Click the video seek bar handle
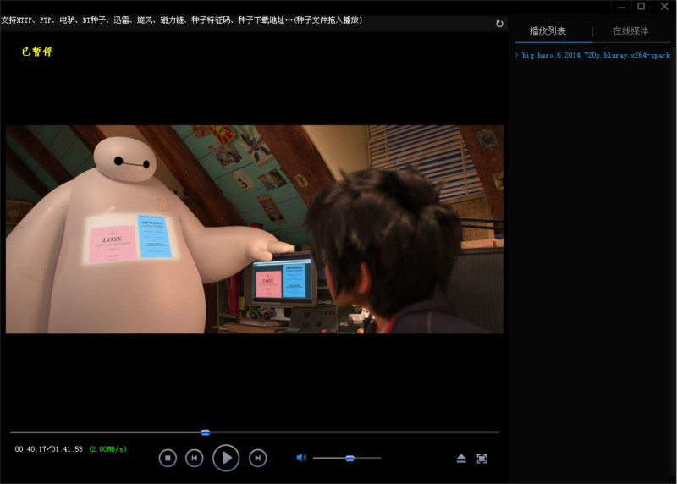Screen dimensions: 677x484 pos(205,432)
